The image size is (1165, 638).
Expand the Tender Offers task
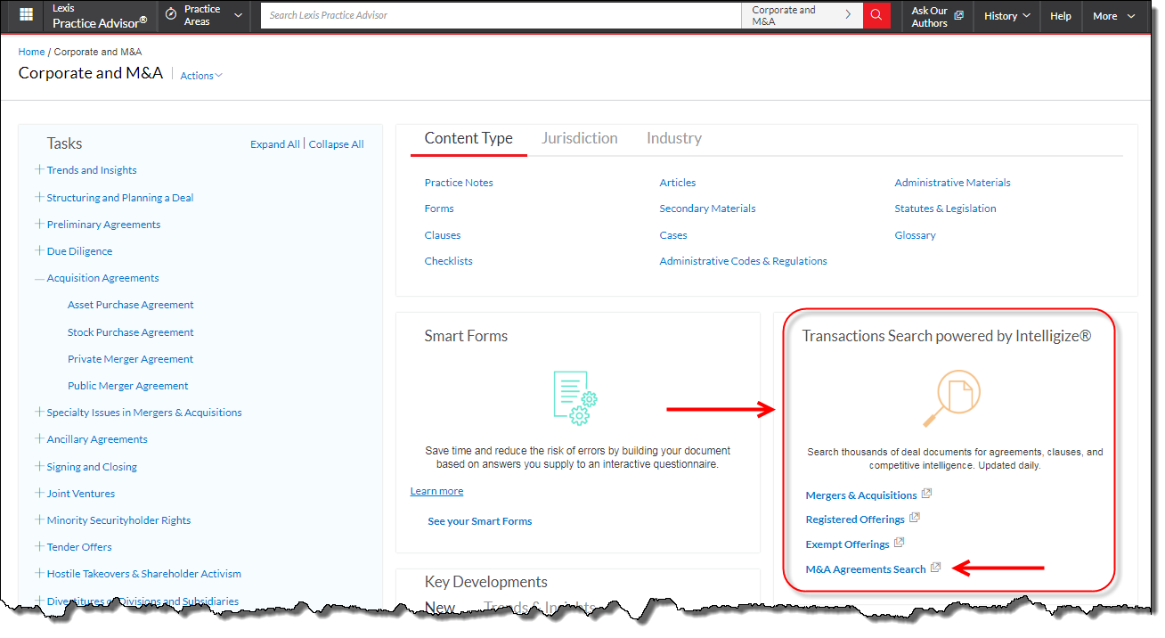click(39, 546)
